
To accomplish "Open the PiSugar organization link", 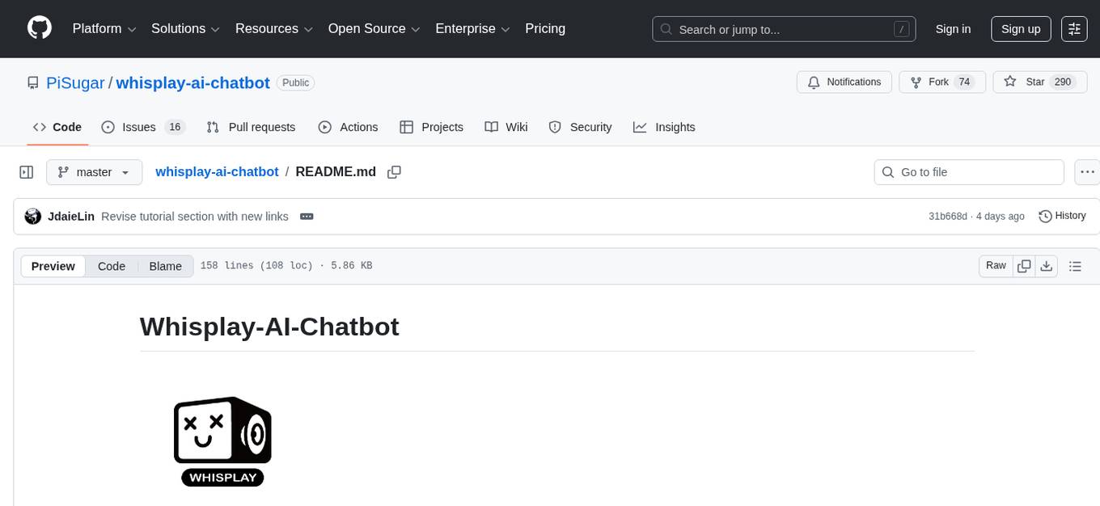I will coord(75,82).
